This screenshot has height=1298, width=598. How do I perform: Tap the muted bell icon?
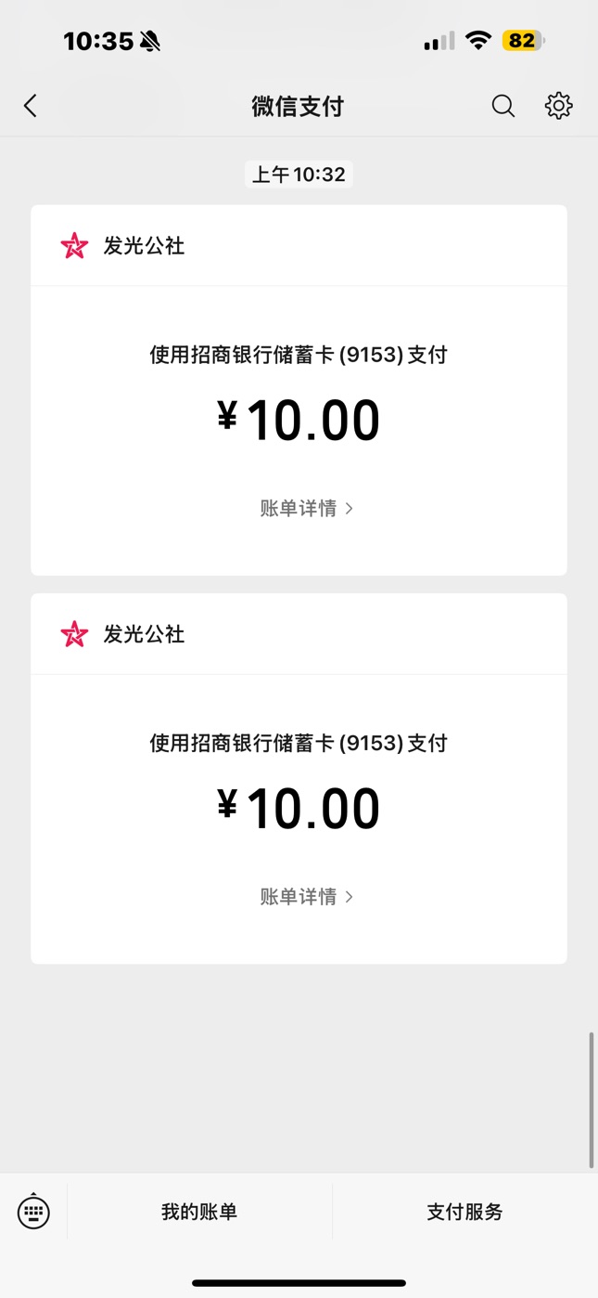(x=149, y=41)
